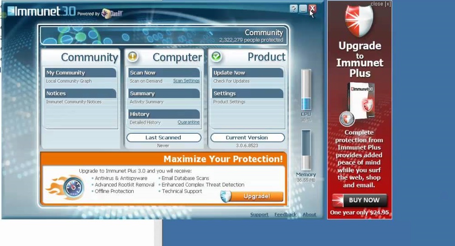Click Update Now to check for updates
The image size is (455, 246).
247,73
